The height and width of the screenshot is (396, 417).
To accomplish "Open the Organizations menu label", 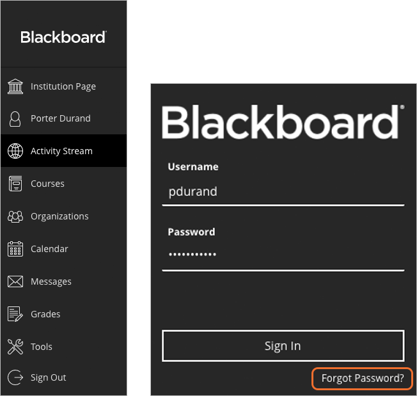I will coord(59,216).
